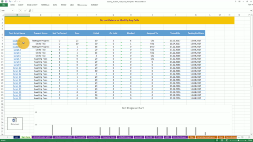Viewport: 253px width, 142px height.
Task: Click the Test Script Name header cell
Action: (x=17, y=33)
